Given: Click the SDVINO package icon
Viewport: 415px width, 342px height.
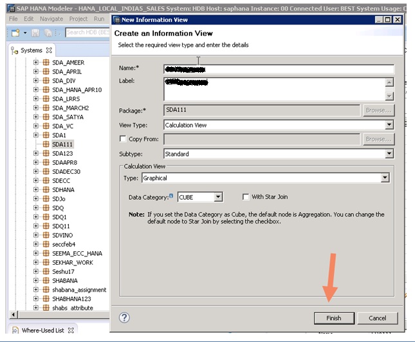Looking at the screenshot, I should pyautogui.click(x=46, y=235).
